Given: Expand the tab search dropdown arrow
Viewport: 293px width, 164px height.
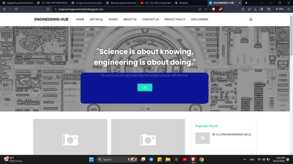Looking at the screenshot, I should 262,3.
